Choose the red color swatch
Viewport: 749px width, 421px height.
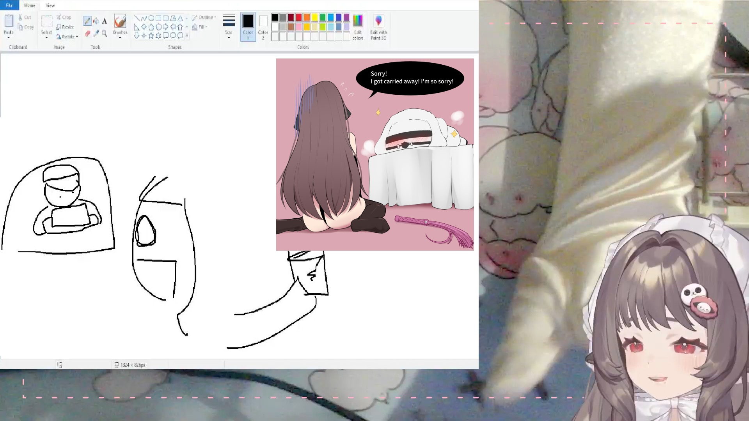click(x=299, y=17)
